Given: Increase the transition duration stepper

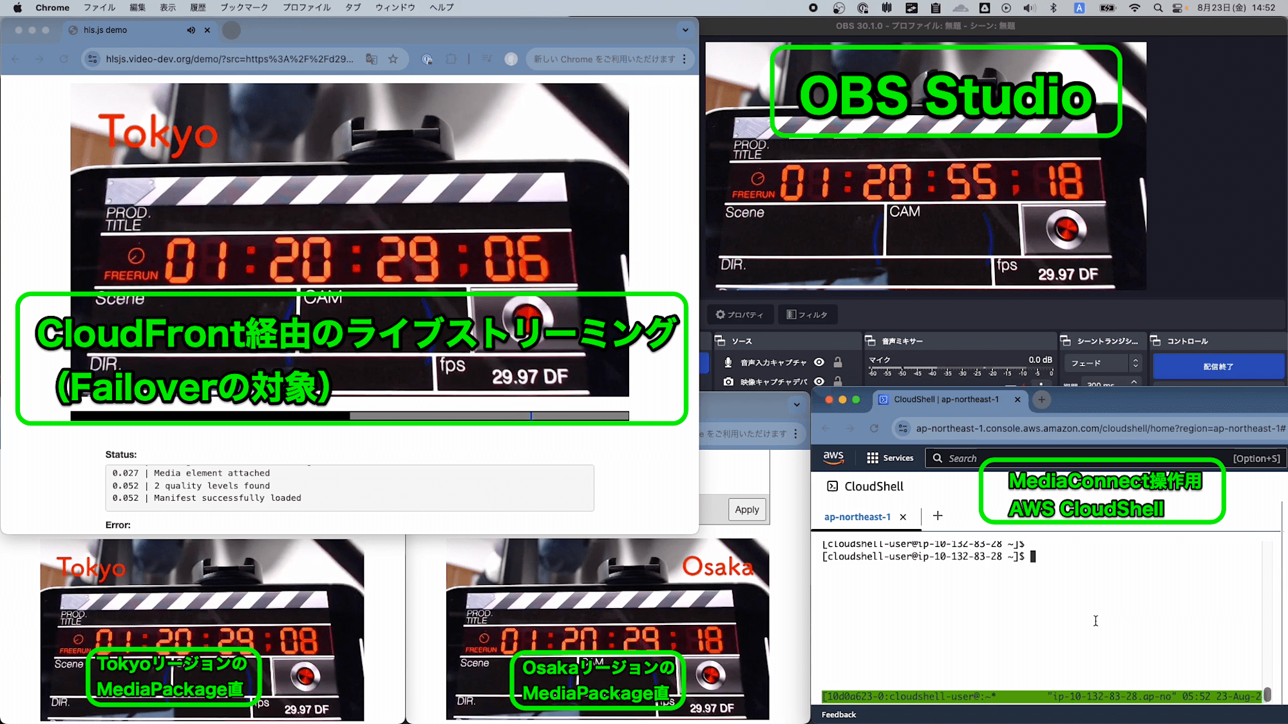Looking at the screenshot, I should click(x=1134, y=382).
